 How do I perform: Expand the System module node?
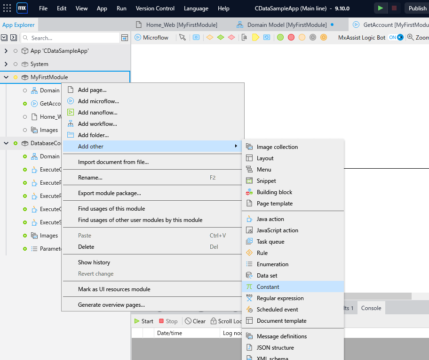point(6,64)
